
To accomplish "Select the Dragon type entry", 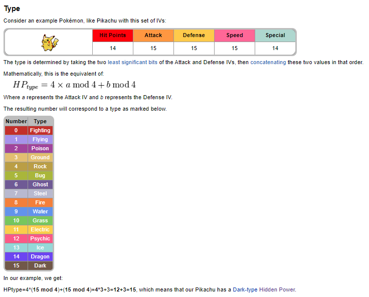I will coord(40,256).
